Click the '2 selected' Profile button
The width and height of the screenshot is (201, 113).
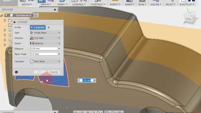(x=38, y=27)
